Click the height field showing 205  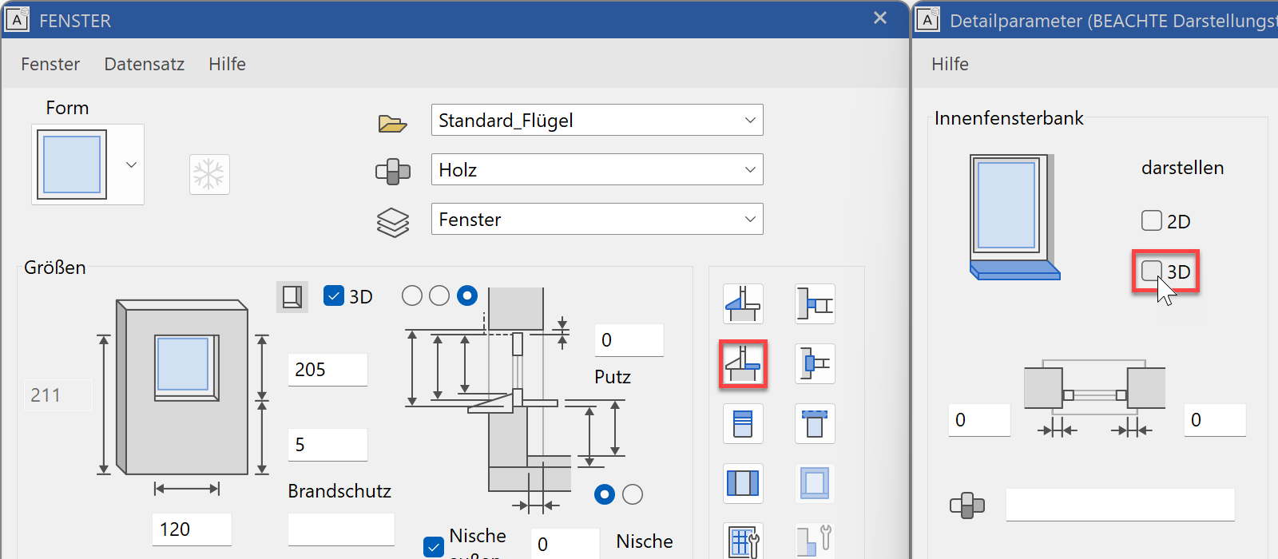click(x=327, y=370)
